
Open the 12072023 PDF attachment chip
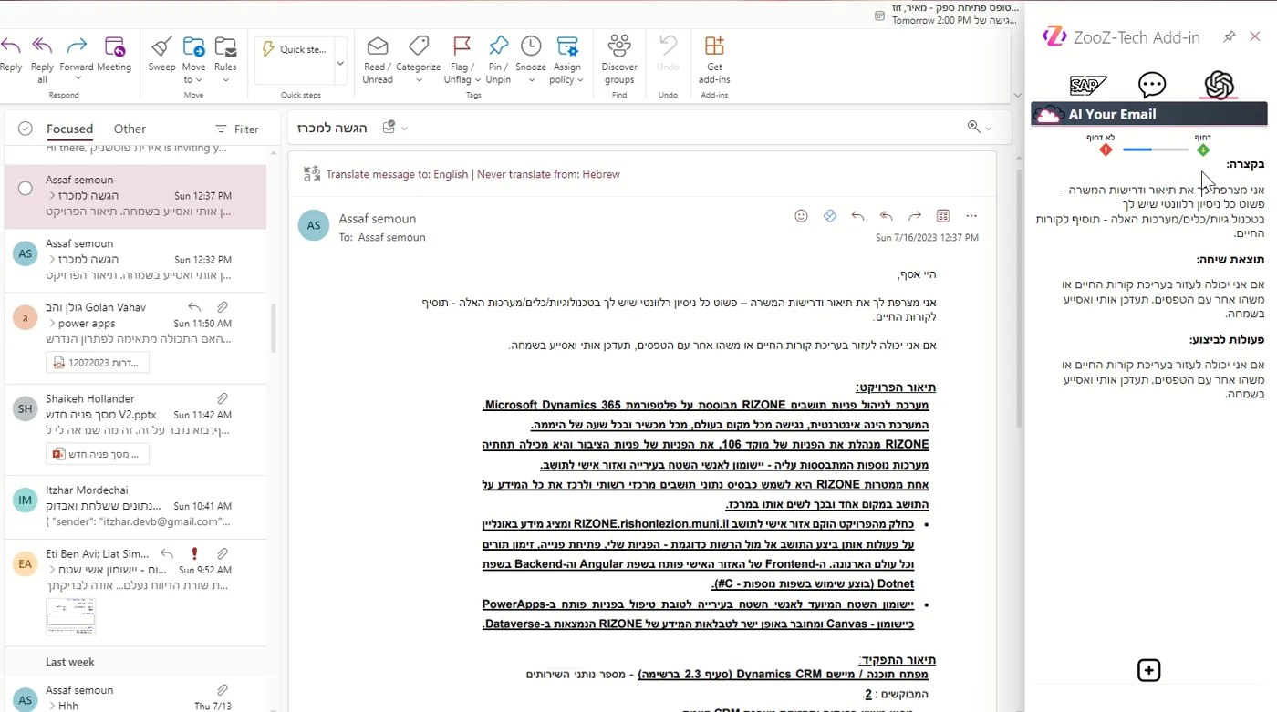(x=98, y=362)
